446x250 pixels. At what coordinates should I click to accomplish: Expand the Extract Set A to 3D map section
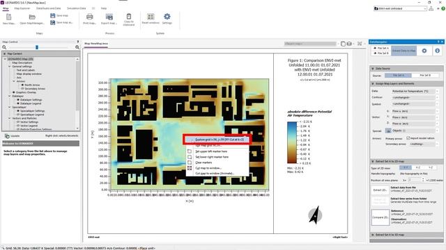(373, 235)
